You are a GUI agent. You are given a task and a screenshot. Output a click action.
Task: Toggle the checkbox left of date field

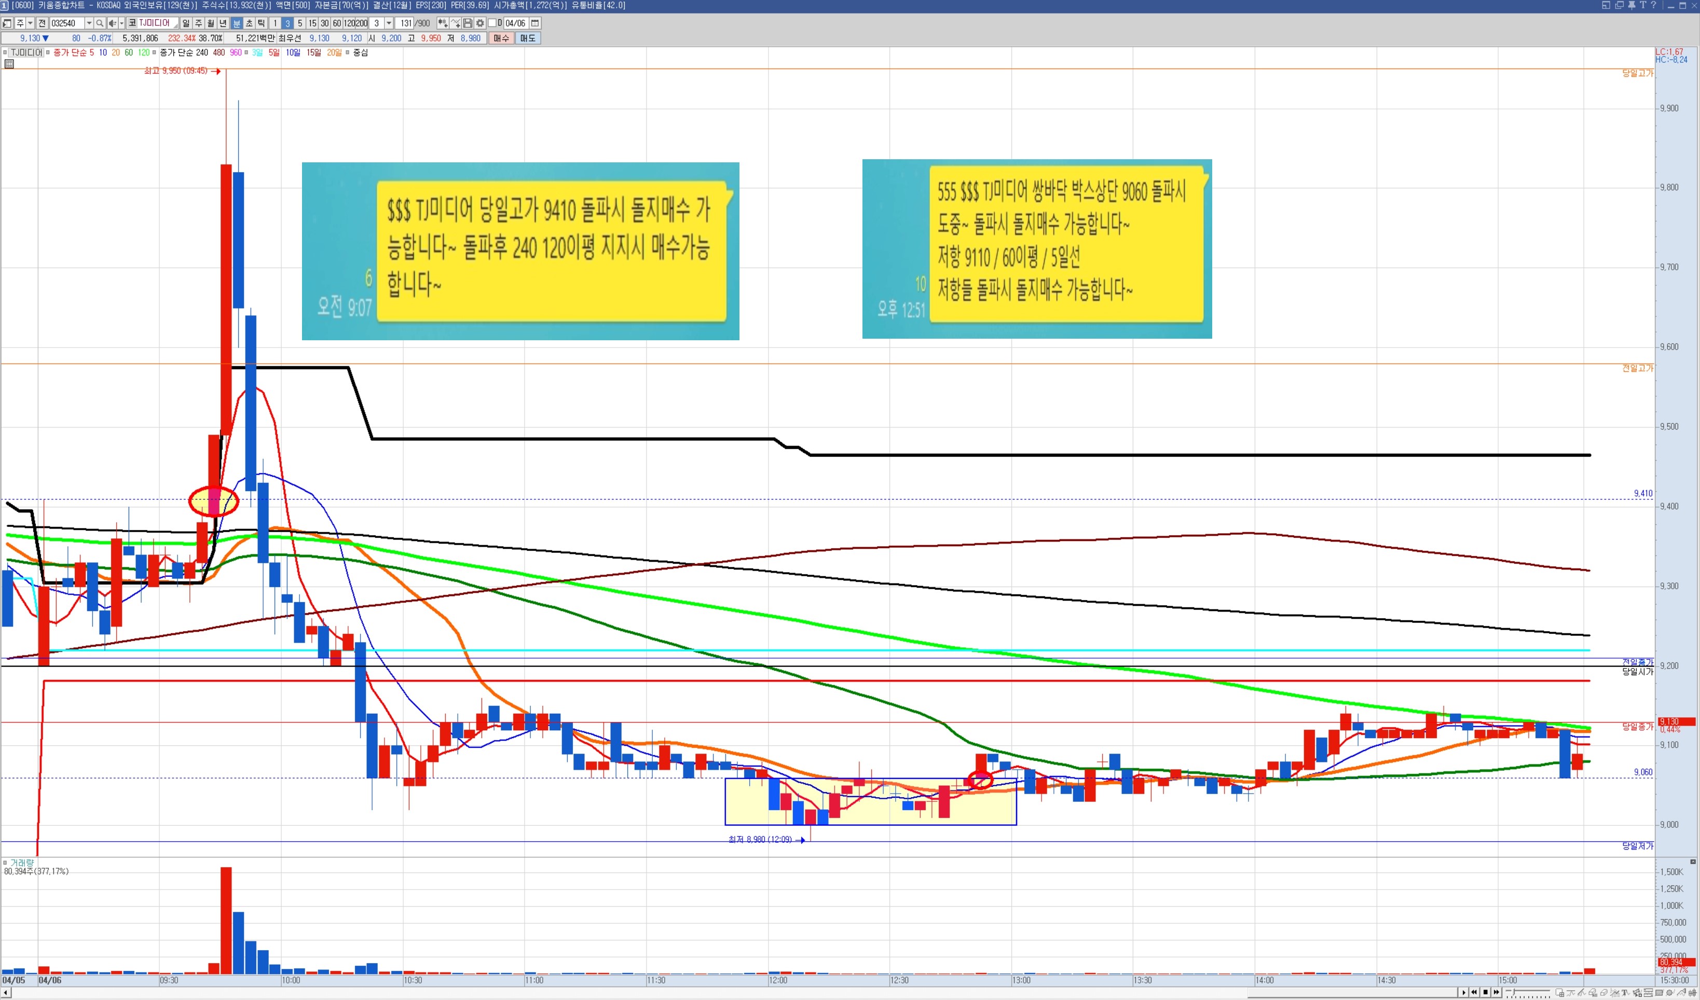pos(492,23)
